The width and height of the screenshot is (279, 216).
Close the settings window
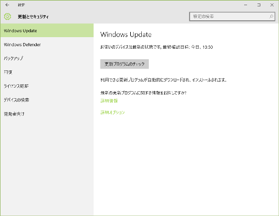[272, 5]
